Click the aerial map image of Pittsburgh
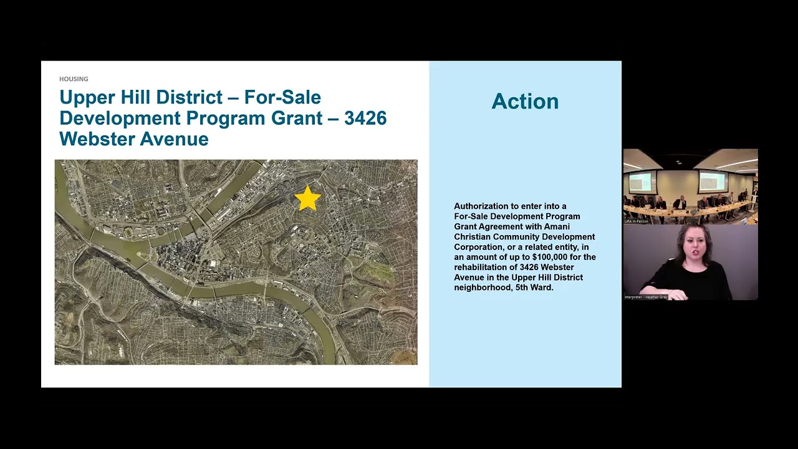The height and width of the screenshot is (449, 798). click(x=236, y=262)
